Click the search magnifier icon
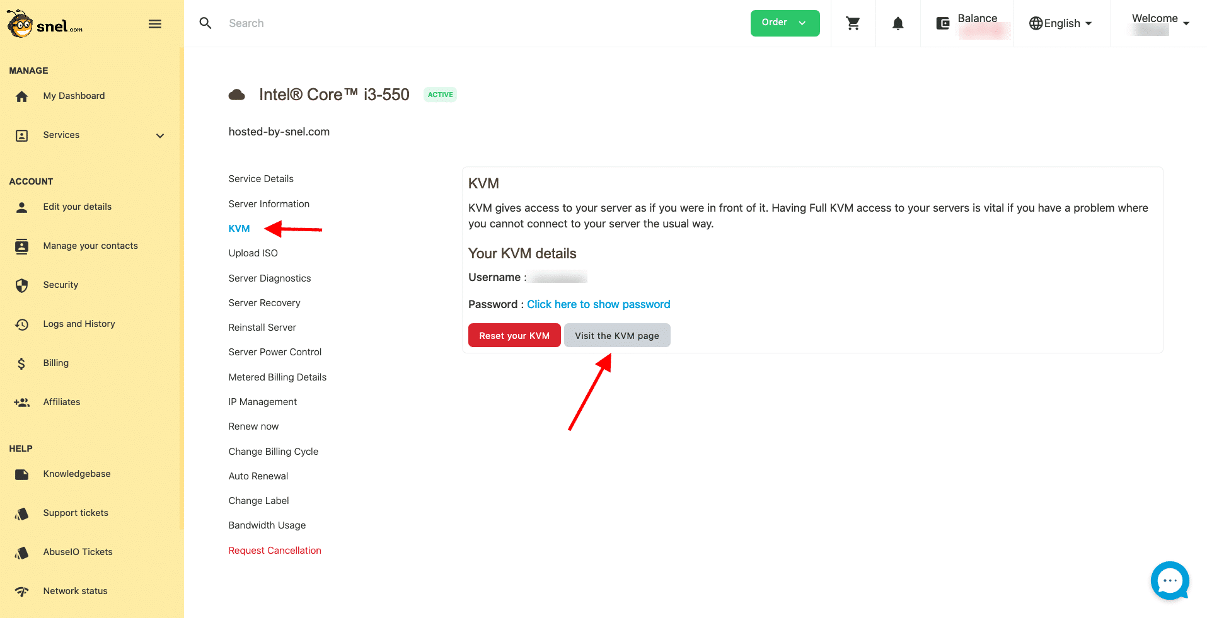Image resolution: width=1207 pixels, height=618 pixels. click(205, 23)
